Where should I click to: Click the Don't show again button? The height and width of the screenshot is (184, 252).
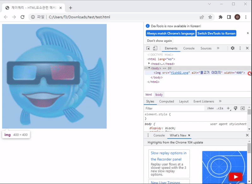pos(159,41)
